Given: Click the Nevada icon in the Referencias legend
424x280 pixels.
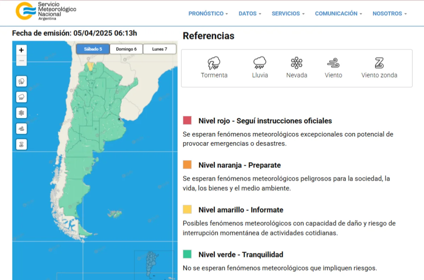Looking at the screenshot, I should tap(296, 63).
